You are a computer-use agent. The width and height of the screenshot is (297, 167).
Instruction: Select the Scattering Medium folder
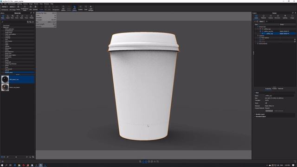(11, 64)
